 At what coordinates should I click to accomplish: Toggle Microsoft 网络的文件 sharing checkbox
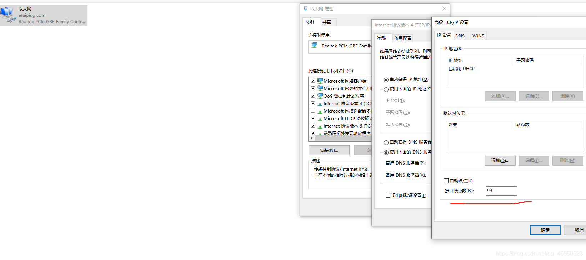click(x=313, y=88)
